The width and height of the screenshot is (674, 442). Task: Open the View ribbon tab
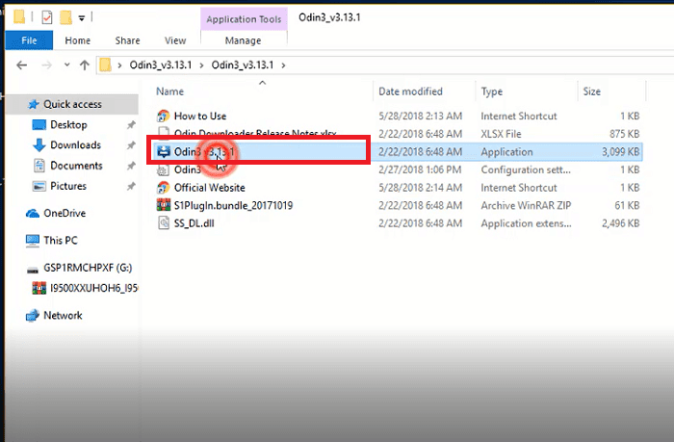tap(175, 40)
